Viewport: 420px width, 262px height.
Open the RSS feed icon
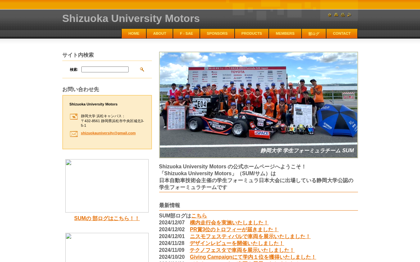tap(349, 15)
